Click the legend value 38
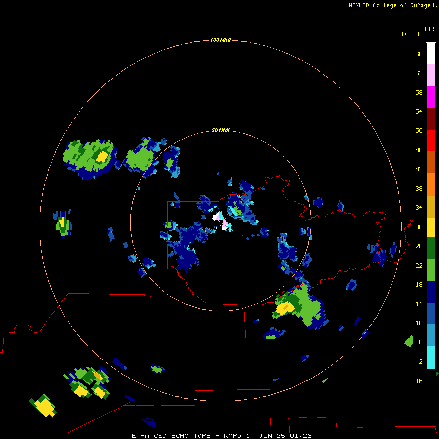The image size is (439, 439). coord(419,188)
